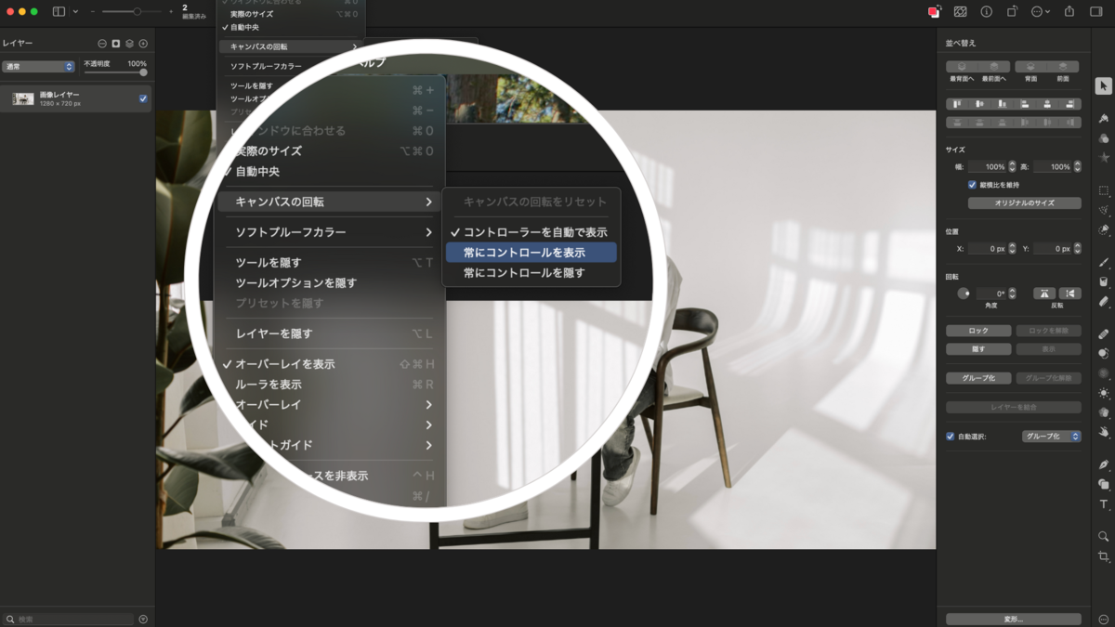Click the 画像レイヤー thumbnail
1115x627 pixels.
tap(23, 98)
